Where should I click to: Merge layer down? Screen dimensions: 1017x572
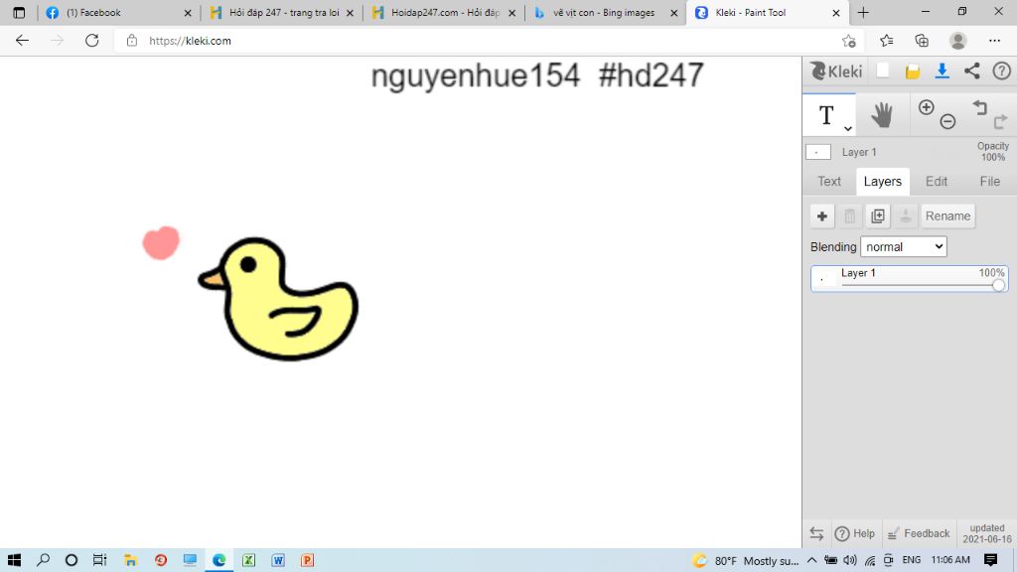click(906, 215)
